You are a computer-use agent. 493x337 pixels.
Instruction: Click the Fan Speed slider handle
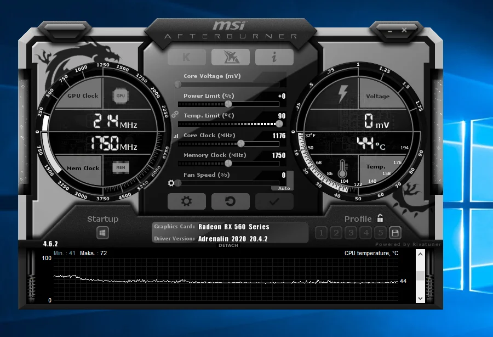(178, 183)
